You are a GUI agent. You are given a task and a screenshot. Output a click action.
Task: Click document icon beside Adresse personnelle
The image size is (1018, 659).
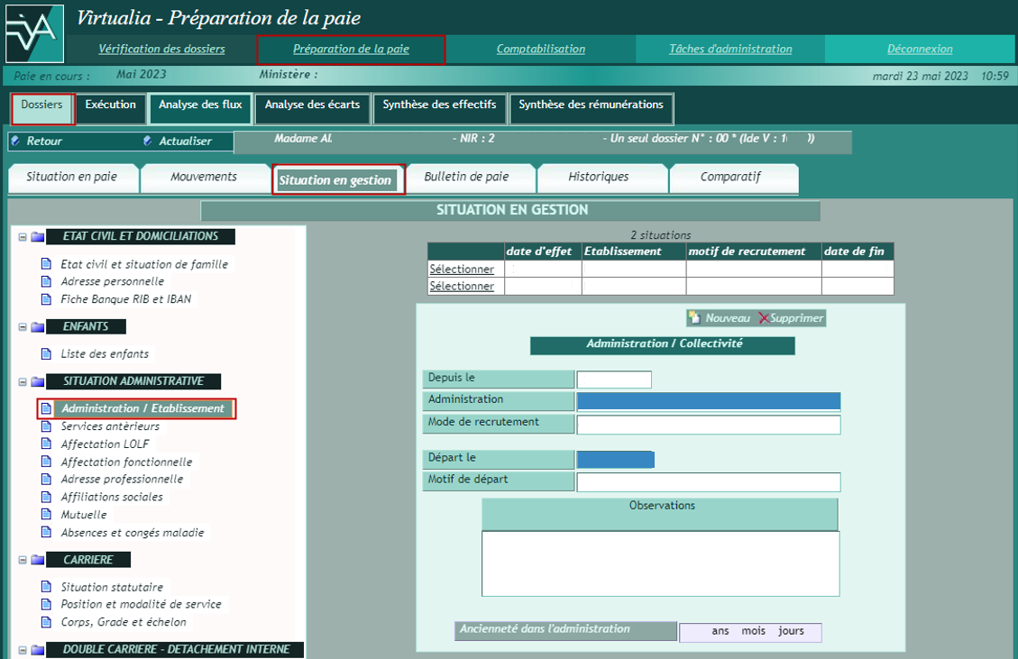(x=47, y=281)
